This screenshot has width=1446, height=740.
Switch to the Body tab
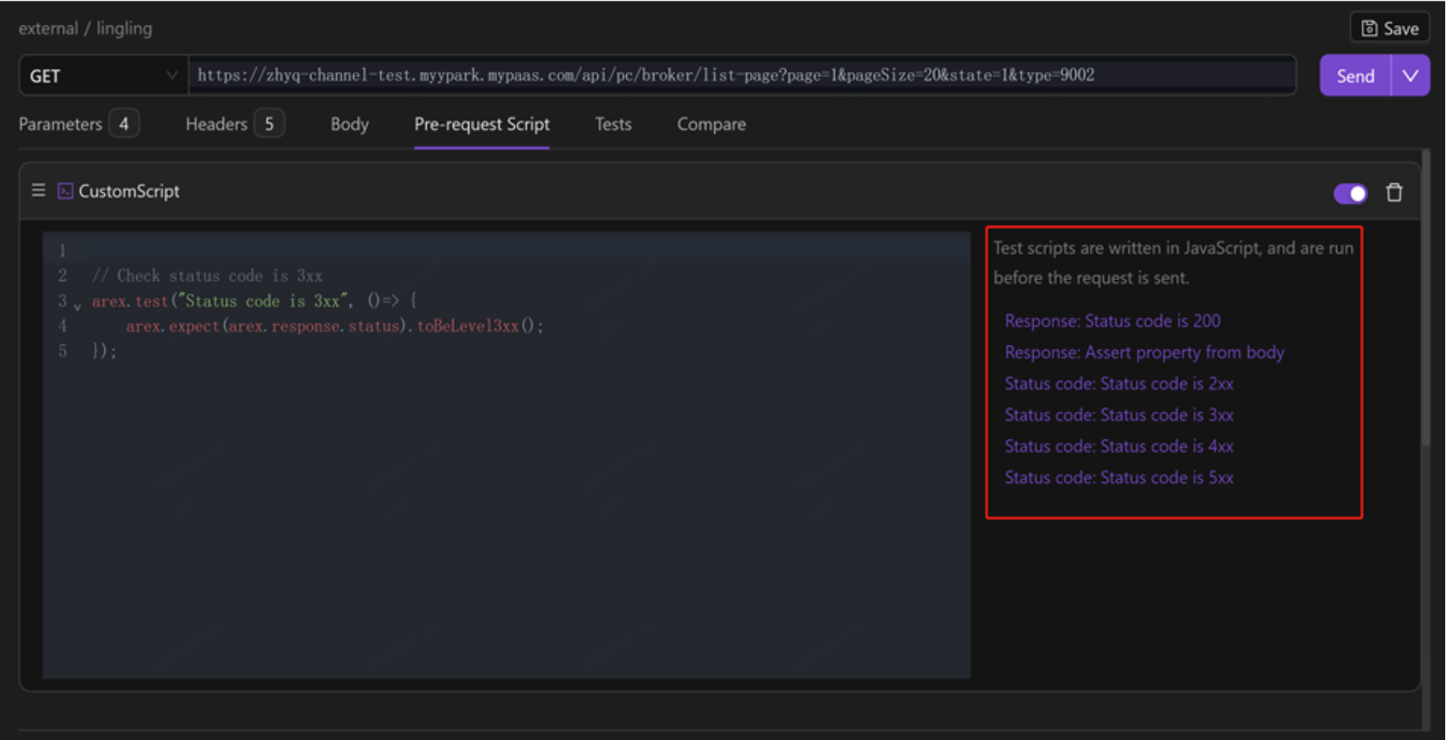(x=349, y=124)
